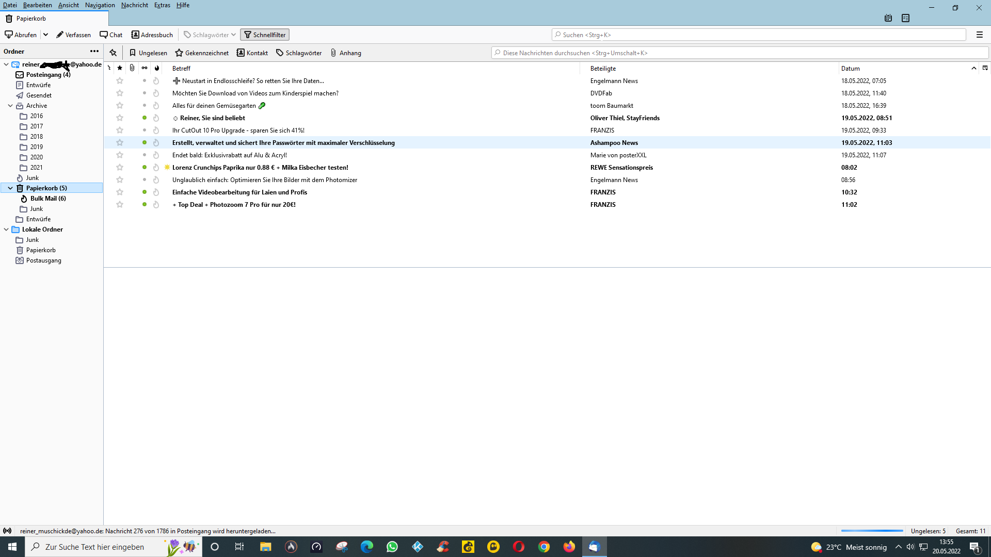Click the online status icon in status bar
This screenshot has height=557, width=991.
coord(7,531)
